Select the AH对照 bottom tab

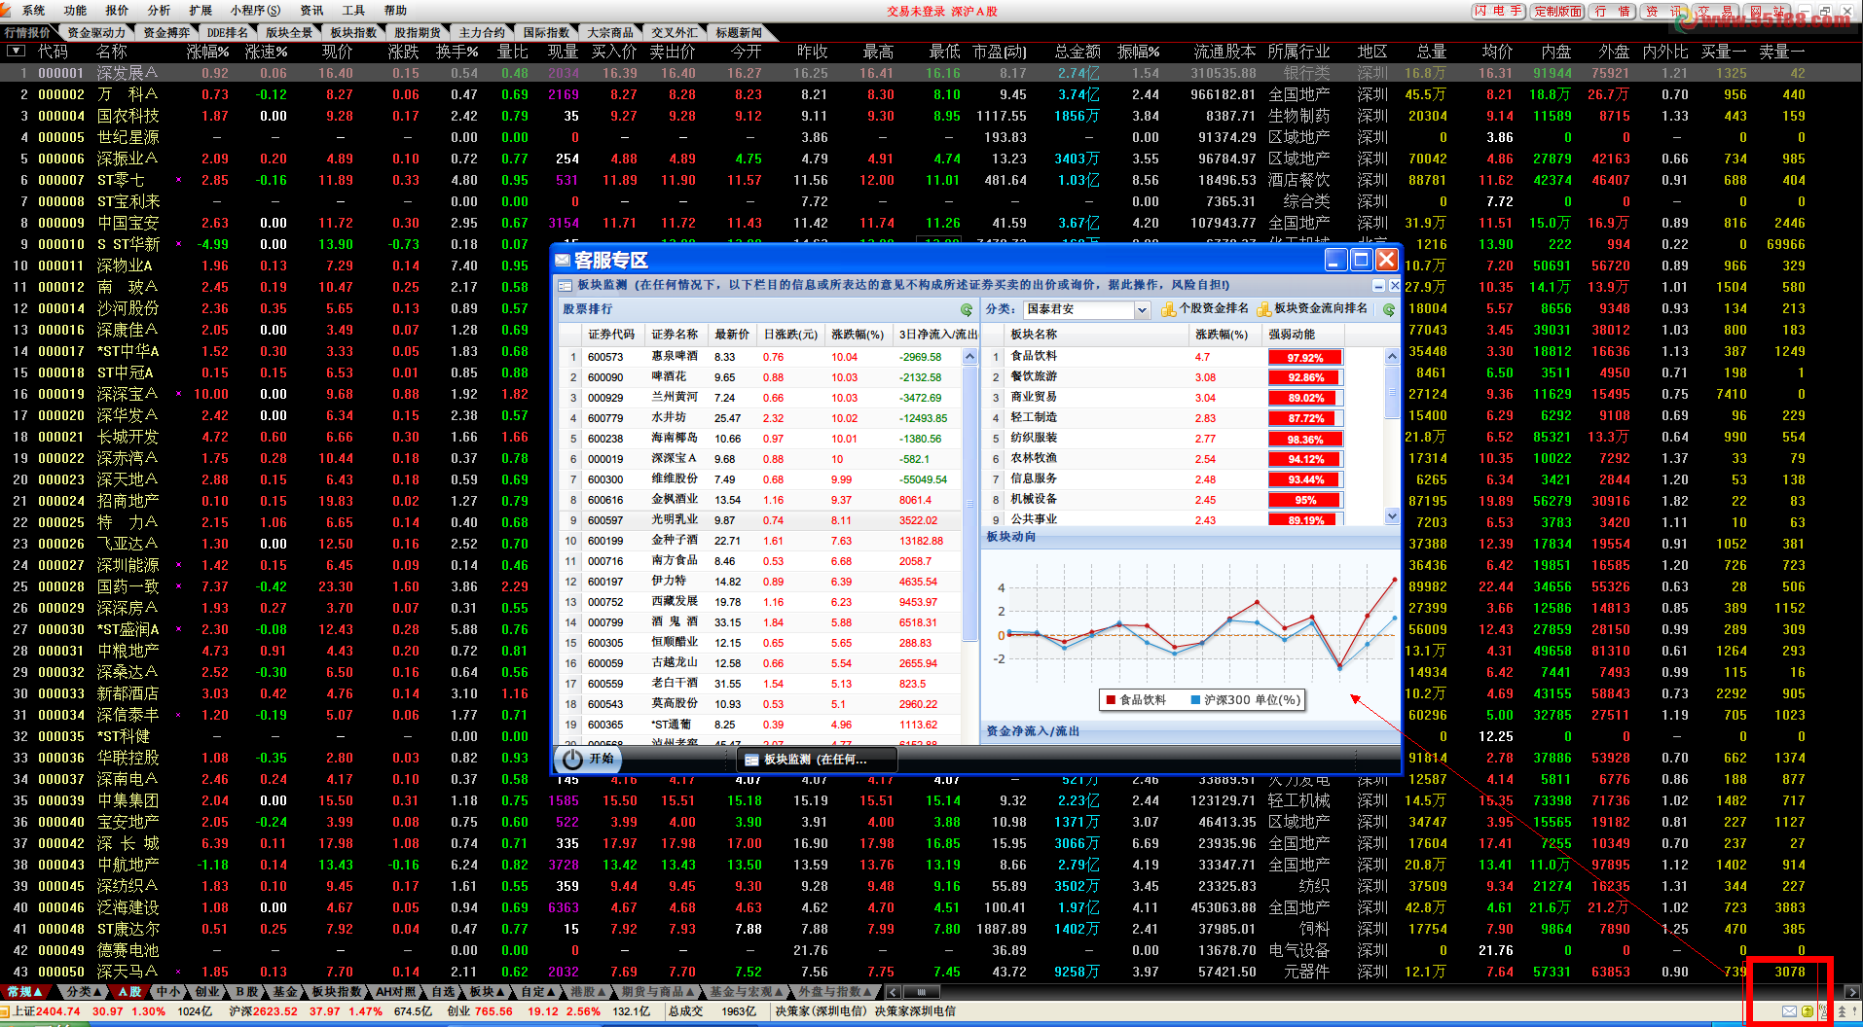point(396,992)
